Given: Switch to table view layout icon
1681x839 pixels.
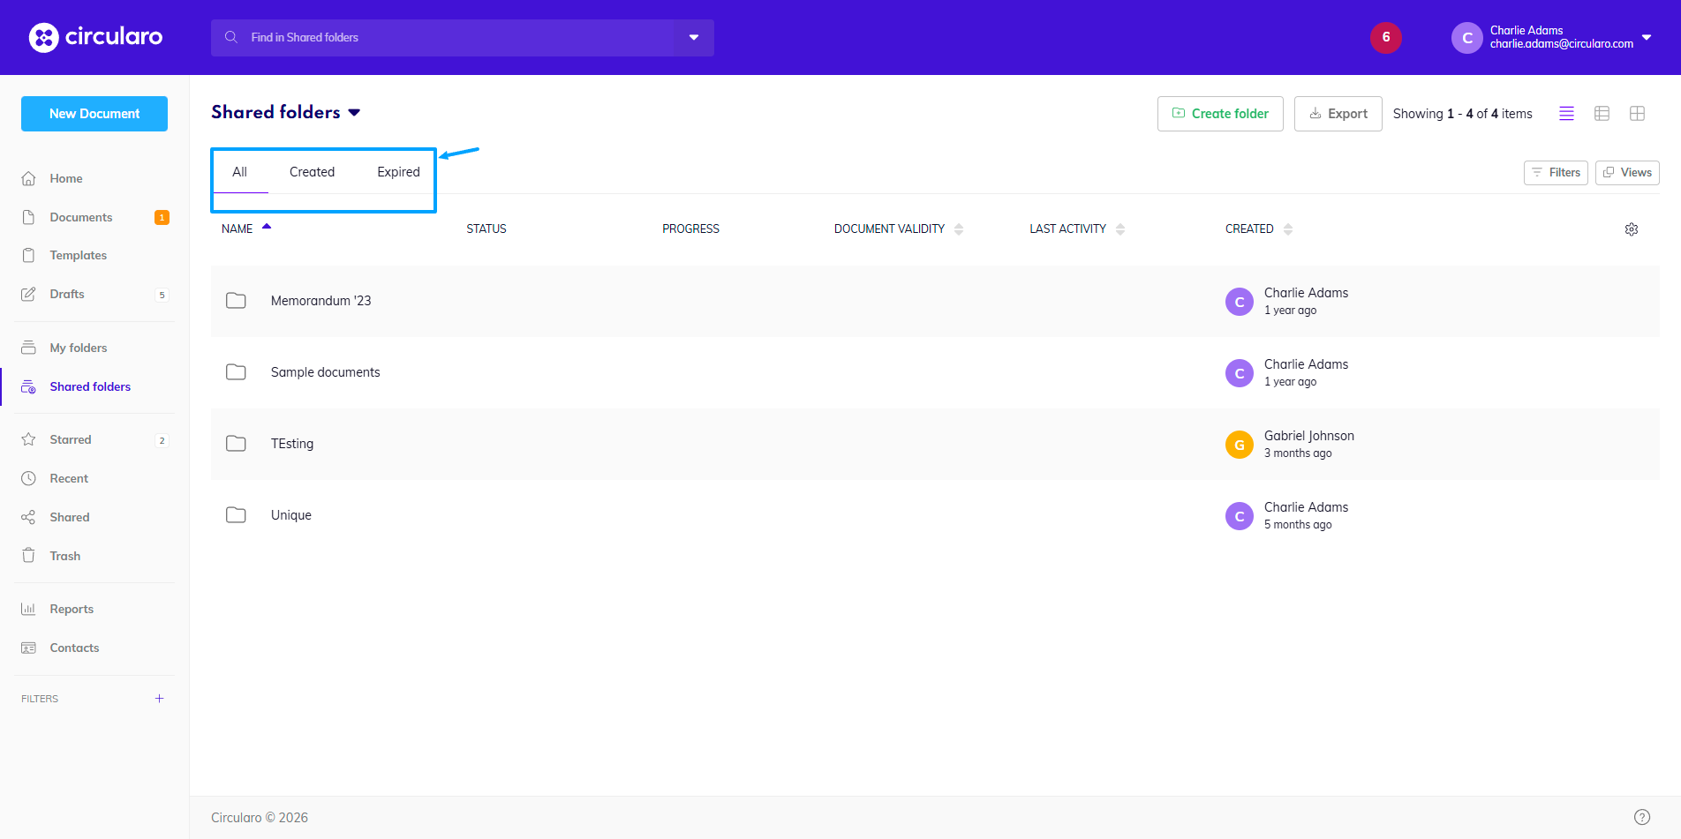Looking at the screenshot, I should [x=1602, y=114].
